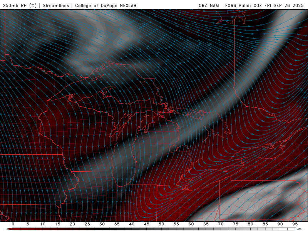The height and width of the screenshot is (231, 308).
Task: Click the "F066" forecast hour text
Action: tap(230, 5)
